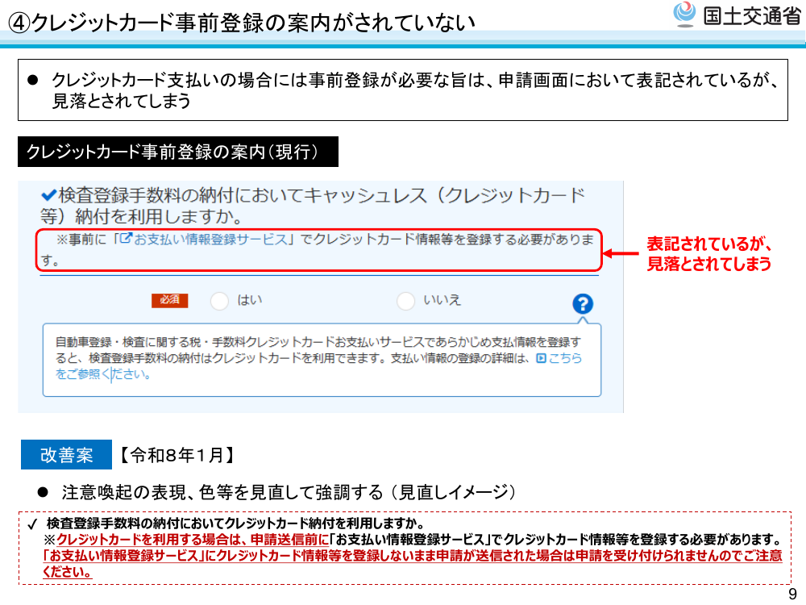Click the top summary クレジットカード支払いの場合には text

414,90
